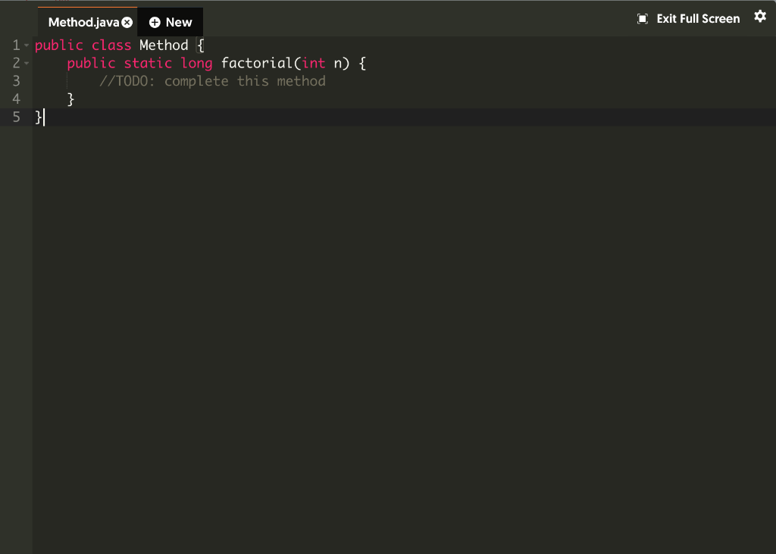This screenshot has width=776, height=554.
Task: Click the static keyword in the method signature
Action: tap(148, 63)
